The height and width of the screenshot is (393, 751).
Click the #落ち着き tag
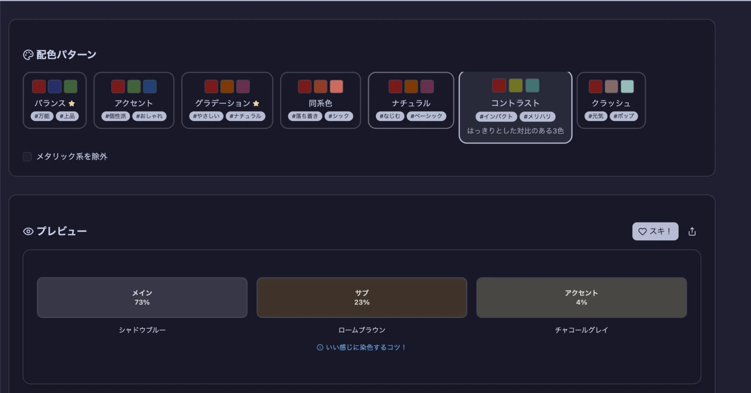pos(305,116)
